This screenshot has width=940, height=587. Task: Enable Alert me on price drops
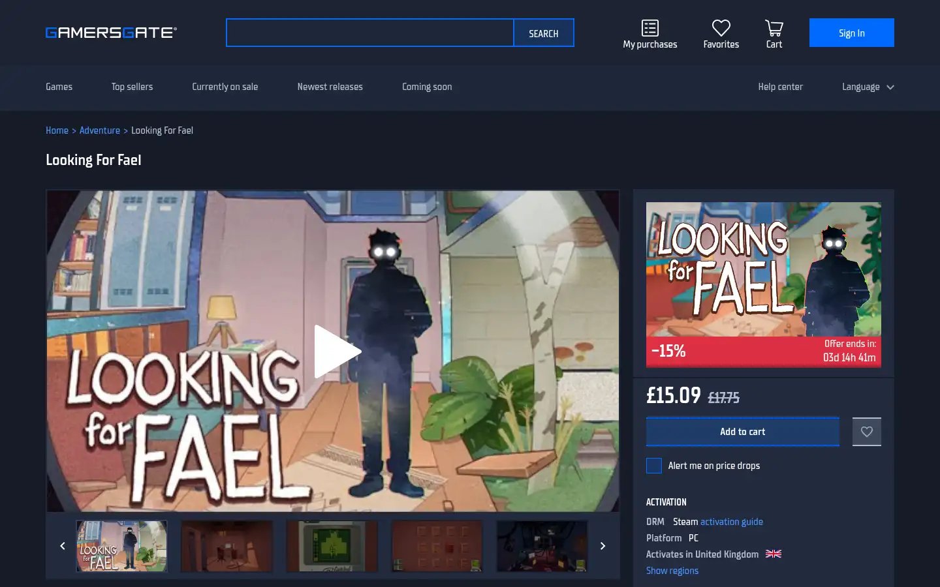[x=654, y=466]
